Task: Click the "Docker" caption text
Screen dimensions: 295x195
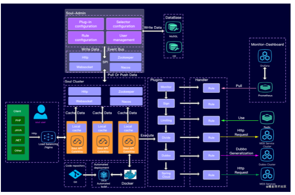Action: point(128,183)
